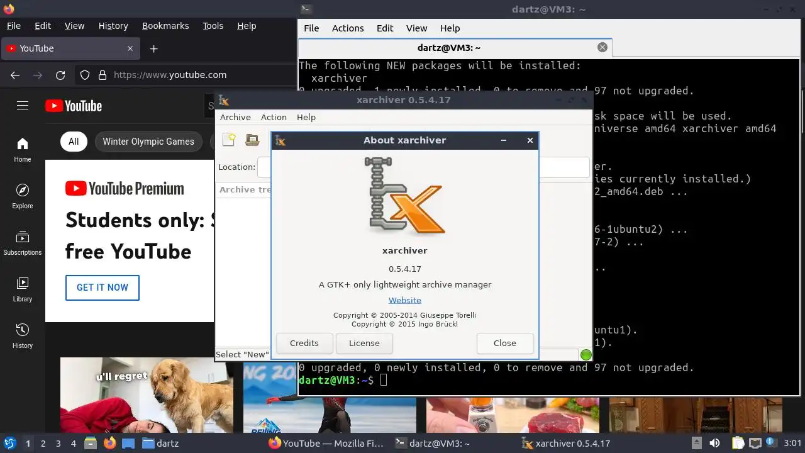The width and height of the screenshot is (805, 453).
Task: Select Winter Olympic Games filter chip
Action: coord(148,142)
